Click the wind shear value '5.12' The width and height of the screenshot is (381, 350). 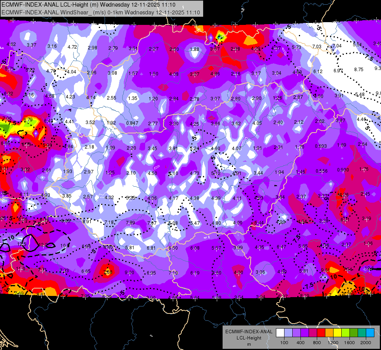click(x=216, y=173)
